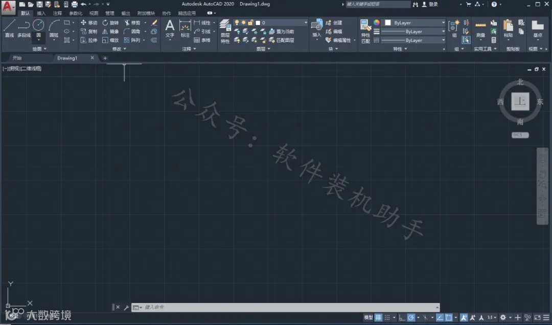This screenshot has width=552, height=325.
Task: Open the linetype ByLayer dropdown
Action: click(x=413, y=40)
